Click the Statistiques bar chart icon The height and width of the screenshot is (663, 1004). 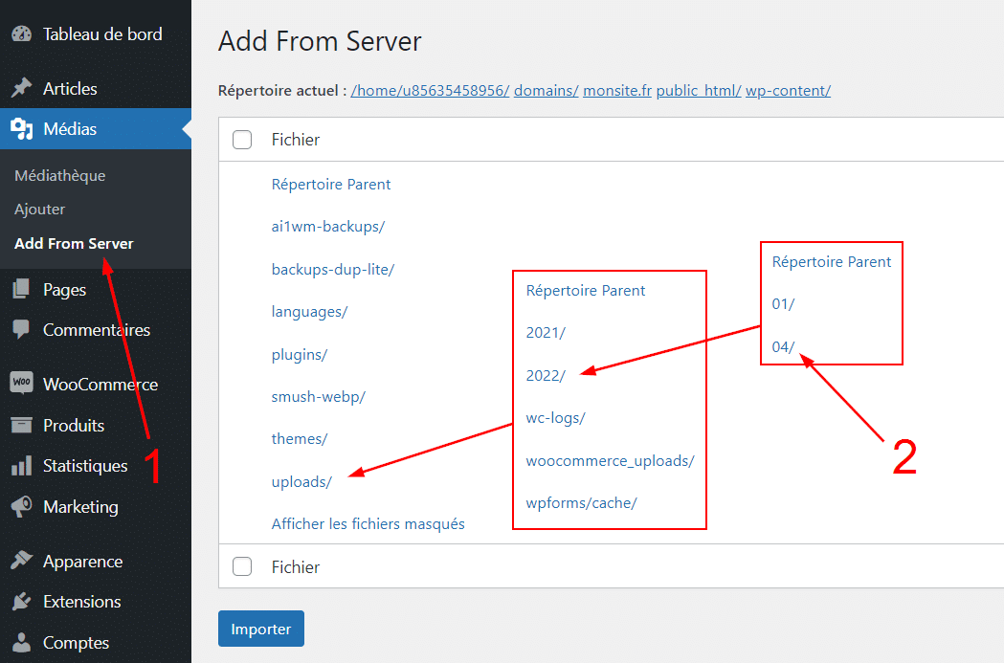[21, 466]
